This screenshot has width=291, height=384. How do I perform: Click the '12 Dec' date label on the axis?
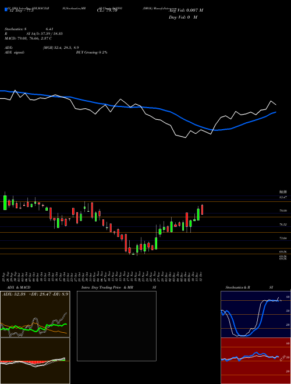point(201,276)
